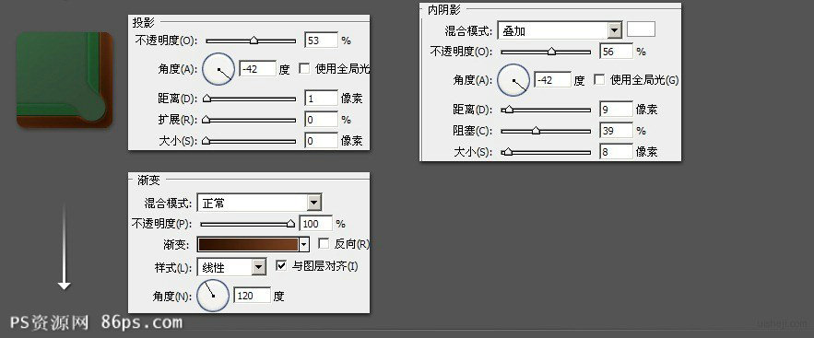Open the gradient picker dropdown arrow
The image size is (814, 338).
[305, 244]
